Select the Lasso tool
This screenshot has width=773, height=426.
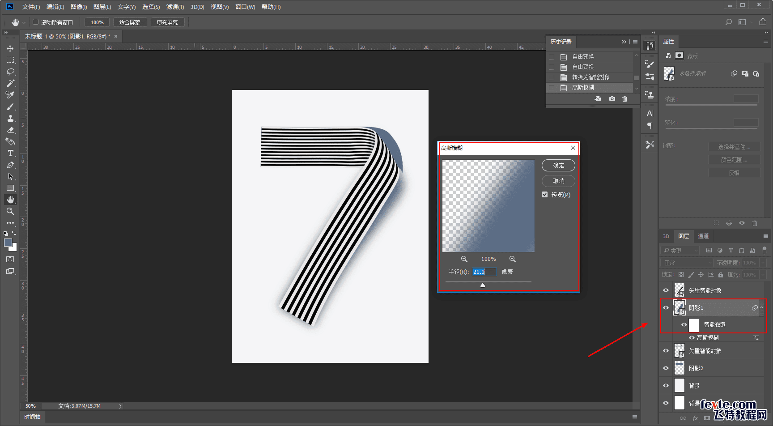click(10, 72)
